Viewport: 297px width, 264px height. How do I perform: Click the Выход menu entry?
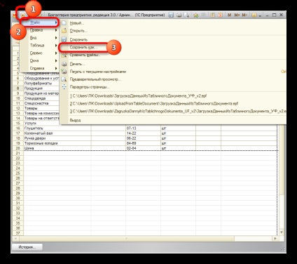pyautogui.click(x=75, y=120)
